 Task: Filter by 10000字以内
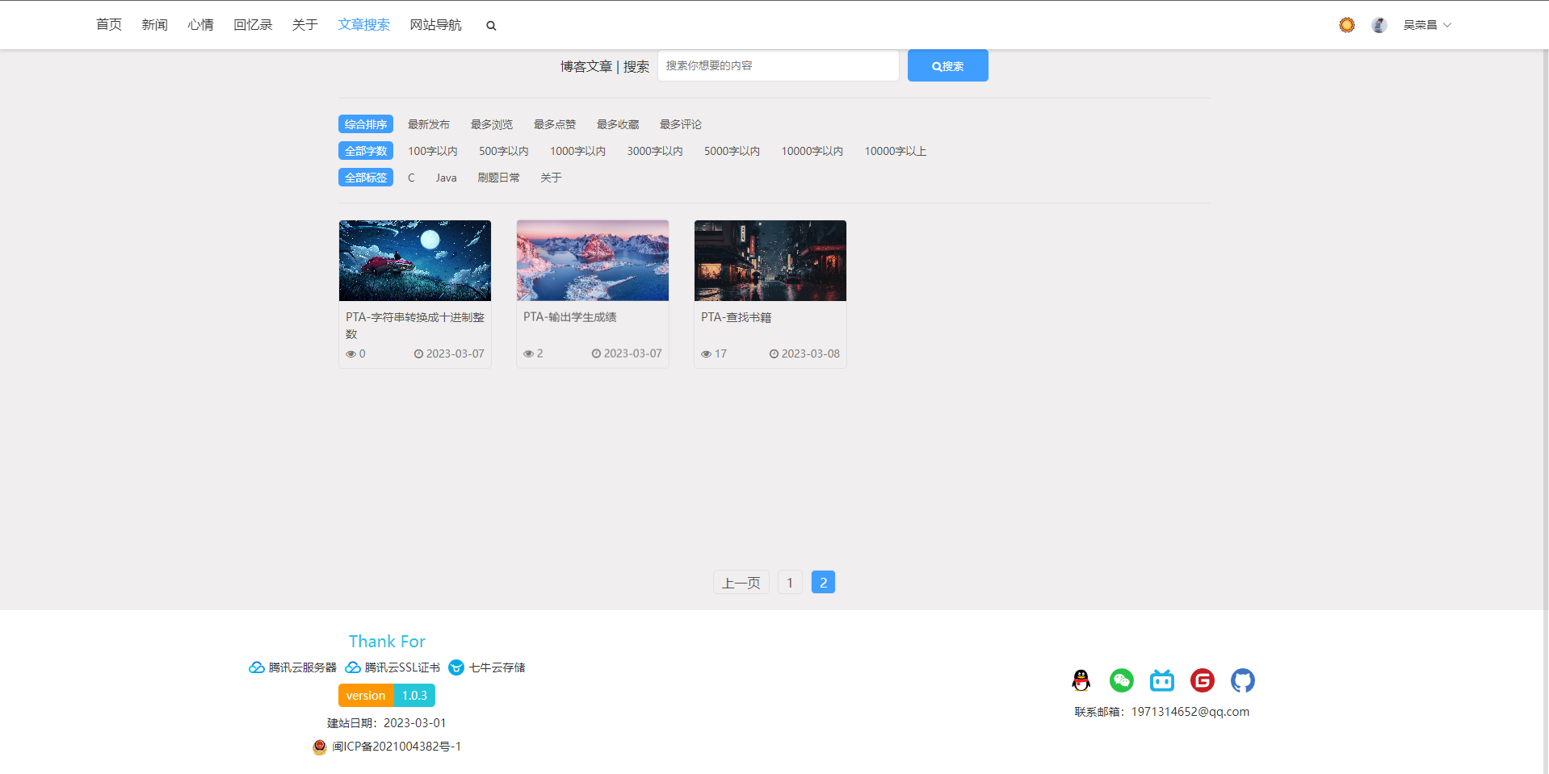click(x=812, y=151)
